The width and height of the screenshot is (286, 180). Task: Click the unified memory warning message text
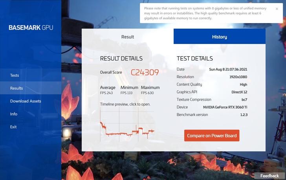(205, 13)
